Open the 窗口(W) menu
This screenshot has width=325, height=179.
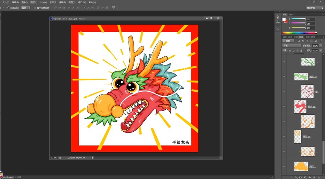[82, 3]
